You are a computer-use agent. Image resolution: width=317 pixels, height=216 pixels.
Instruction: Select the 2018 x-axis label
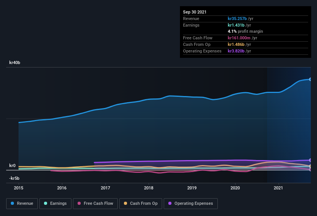(149, 188)
